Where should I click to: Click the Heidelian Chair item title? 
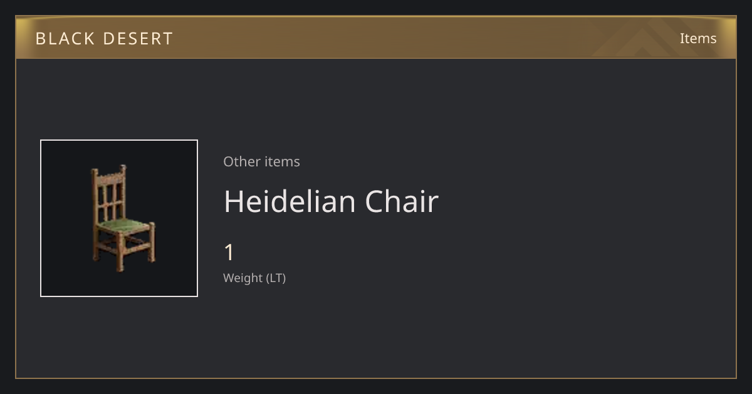pyautogui.click(x=331, y=201)
